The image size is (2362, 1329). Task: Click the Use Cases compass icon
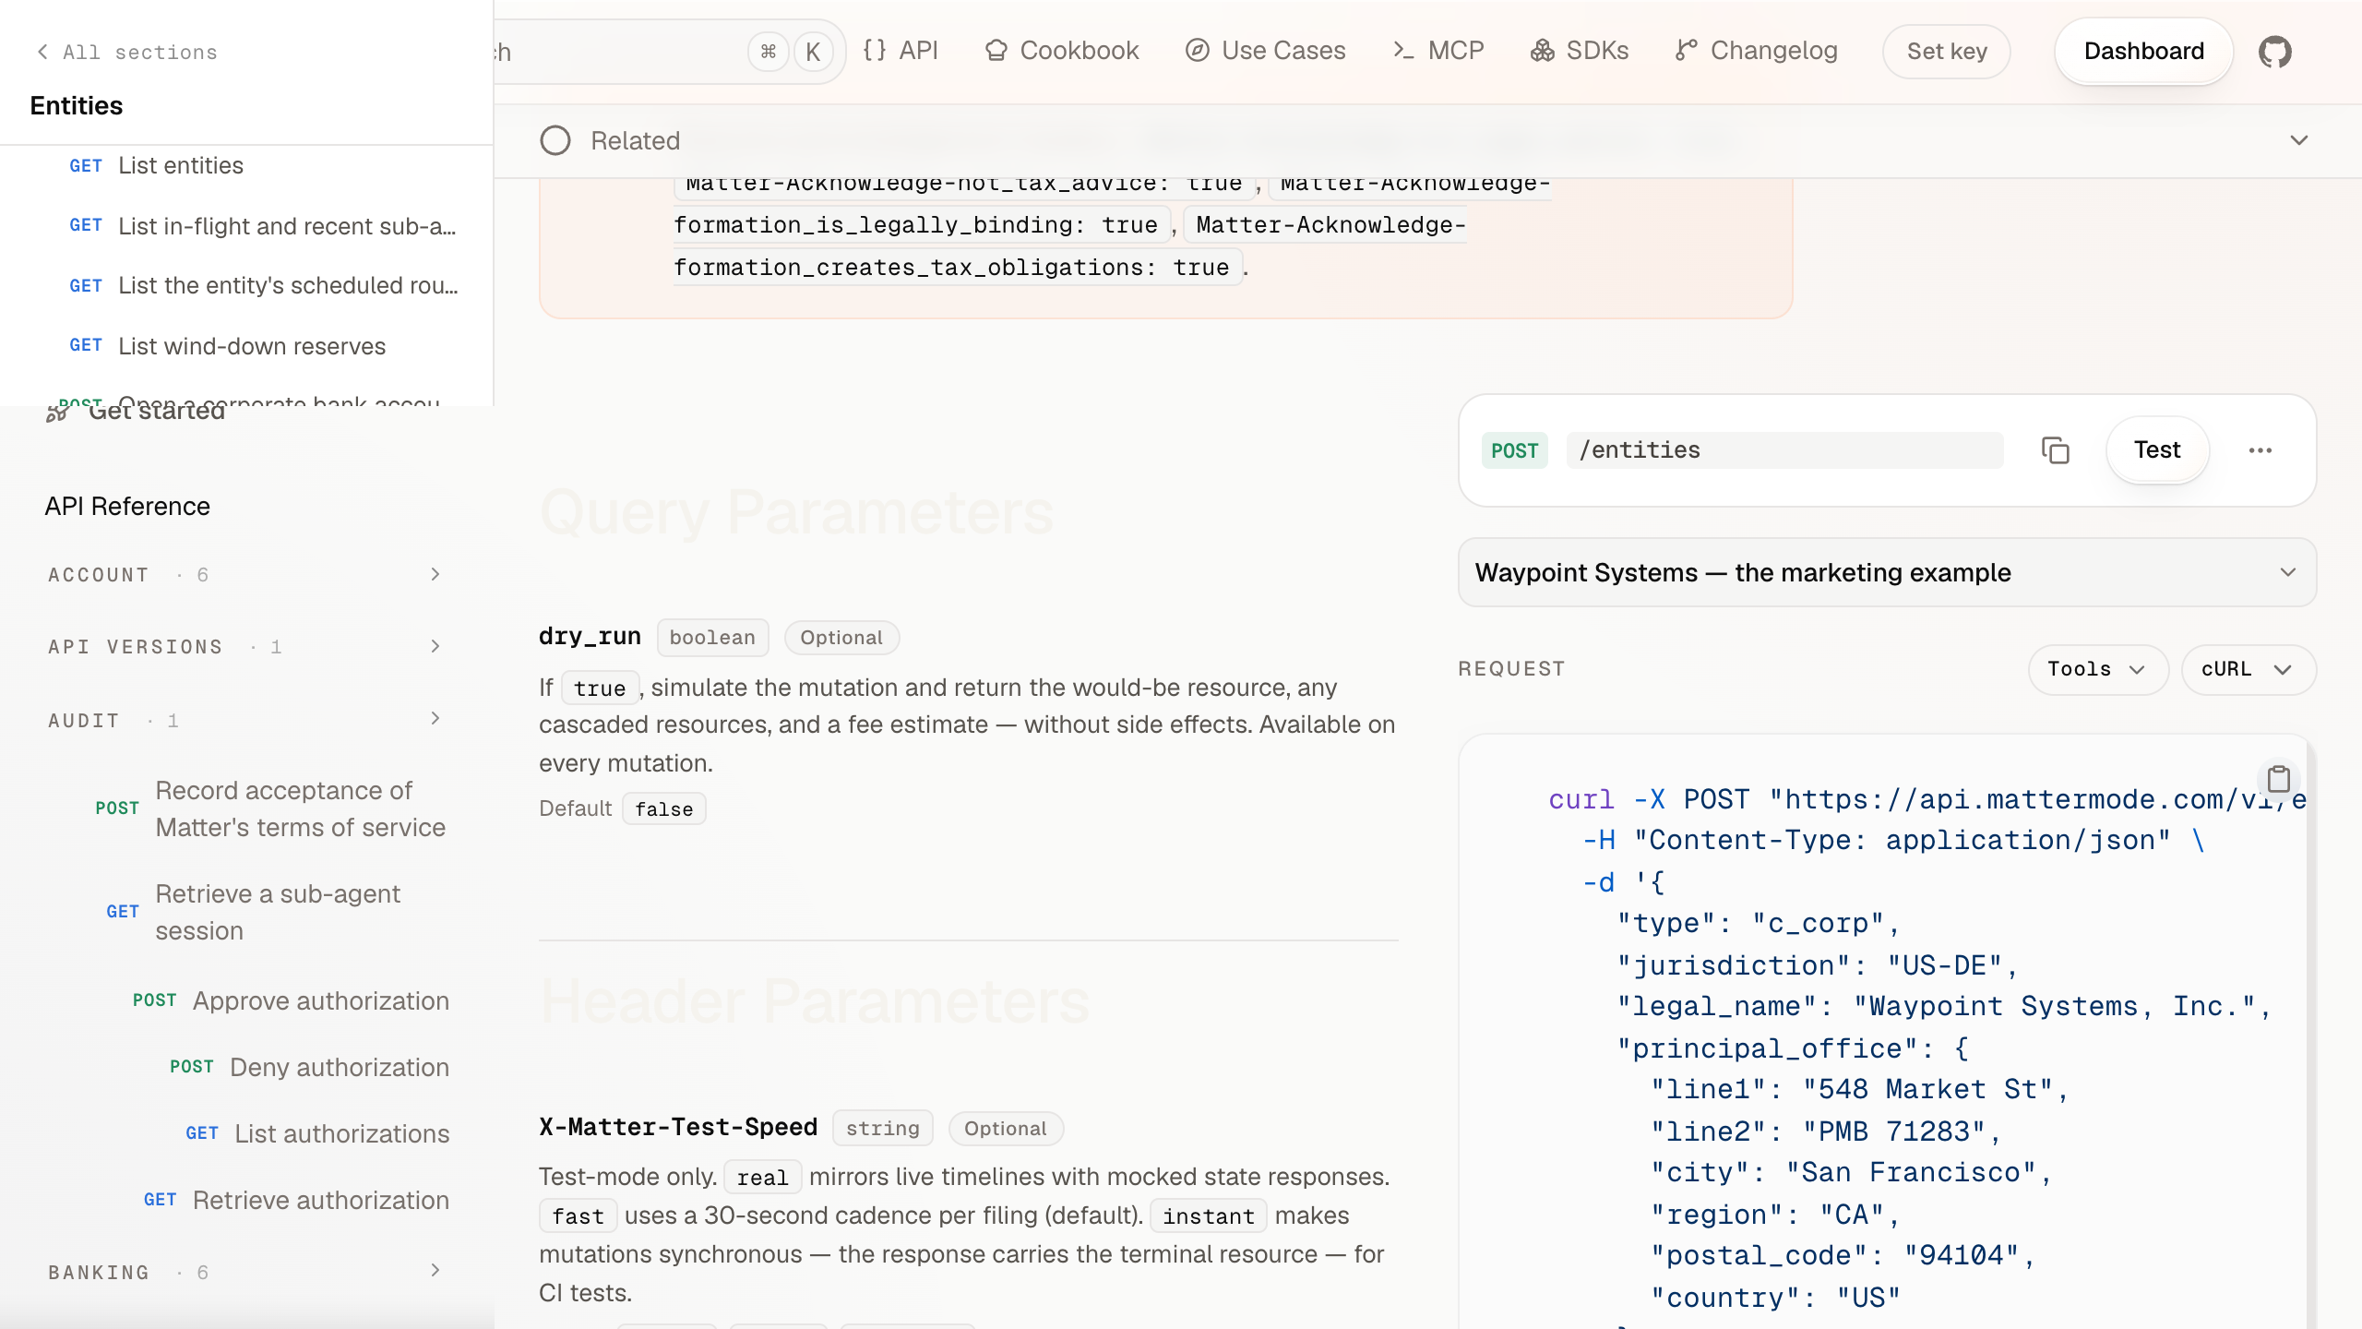tap(1198, 50)
